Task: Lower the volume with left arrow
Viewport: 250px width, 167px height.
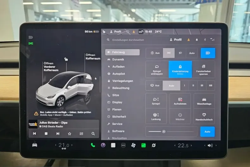Action: click(x=205, y=145)
